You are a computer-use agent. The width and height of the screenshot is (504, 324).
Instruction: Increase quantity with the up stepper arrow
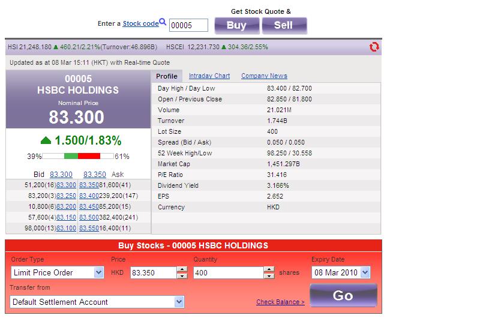269,269
